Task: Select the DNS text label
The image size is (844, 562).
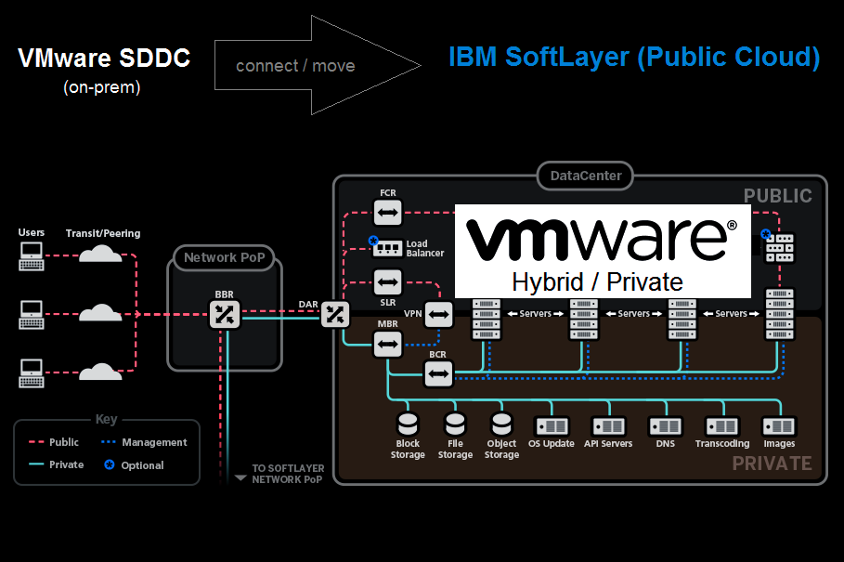Action: click(x=666, y=444)
